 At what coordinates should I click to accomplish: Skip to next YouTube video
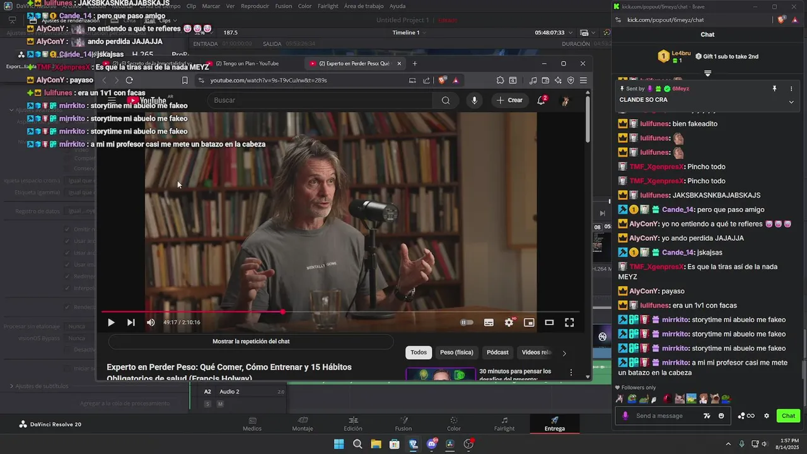(131, 322)
